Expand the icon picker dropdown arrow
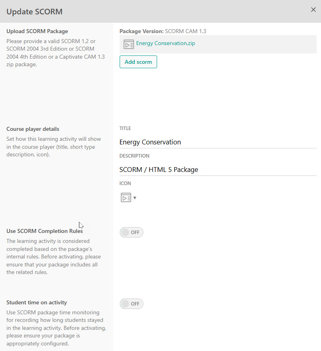The image size is (321, 351). point(135,198)
